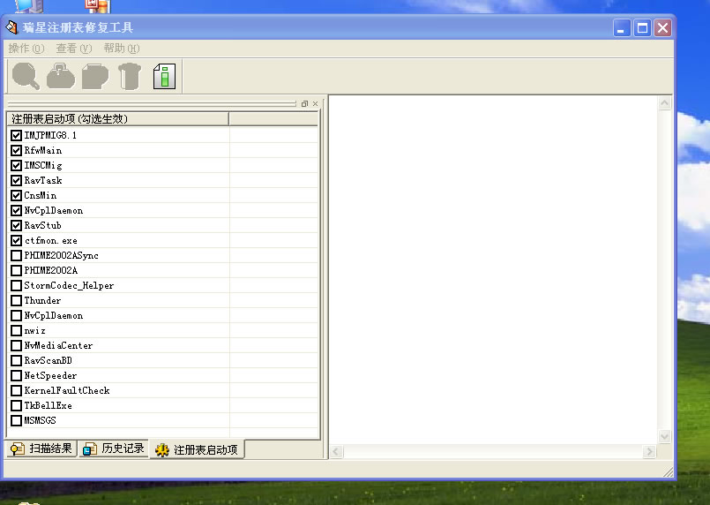Enable the NvMediaCenter checkbox
The height and width of the screenshot is (505, 710).
coord(16,345)
